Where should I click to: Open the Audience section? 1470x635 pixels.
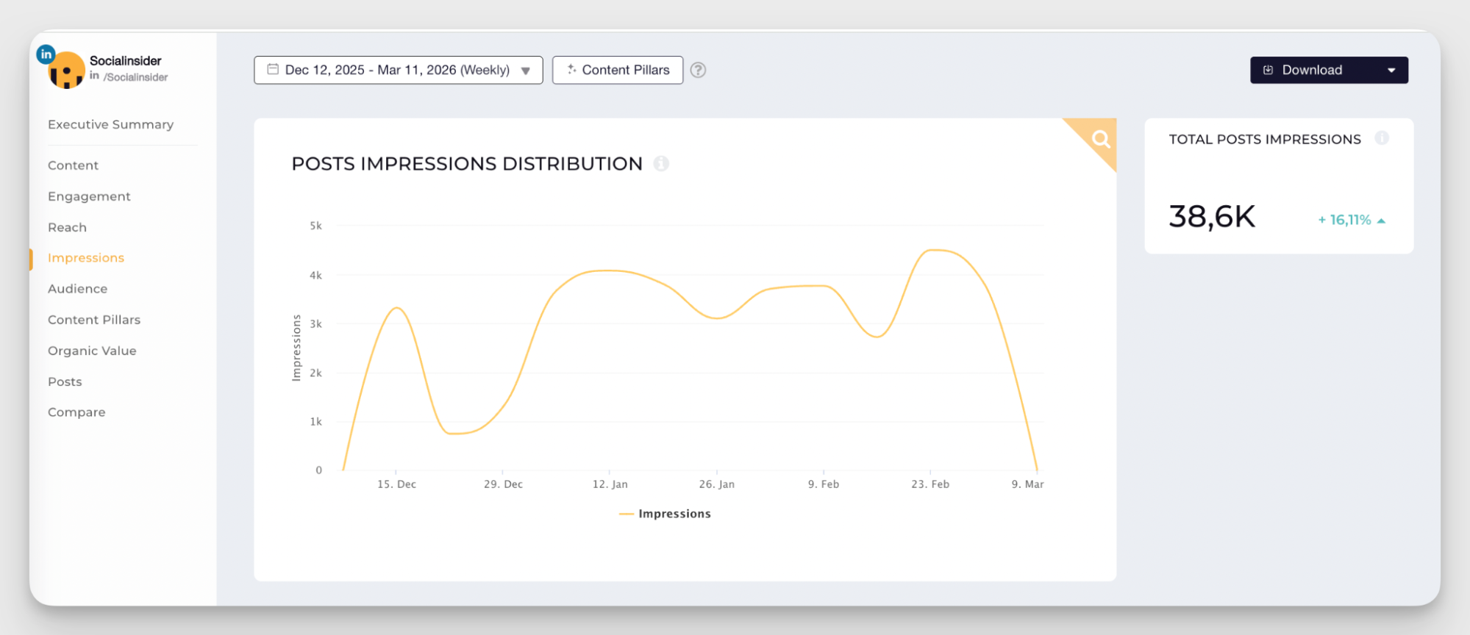(x=77, y=289)
